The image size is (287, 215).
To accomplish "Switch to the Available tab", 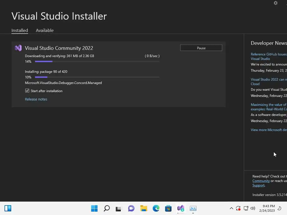I will pyautogui.click(x=45, y=30).
